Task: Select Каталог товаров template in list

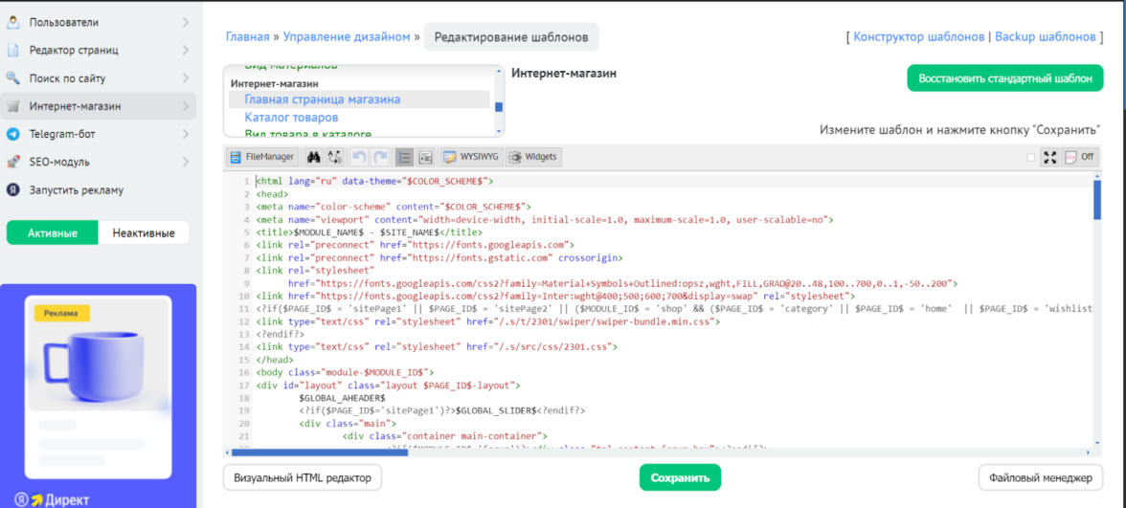Action: [291, 118]
